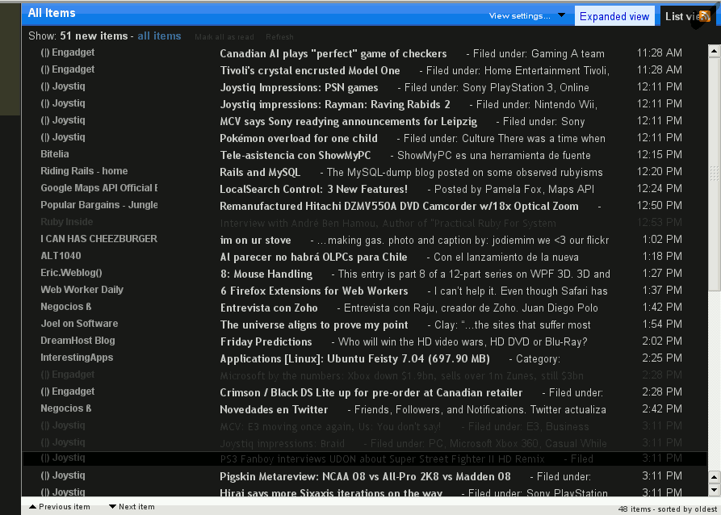This screenshot has width=721, height=515.
Task: Open the read Ruby Inside interview item
Action: pyautogui.click(x=388, y=224)
